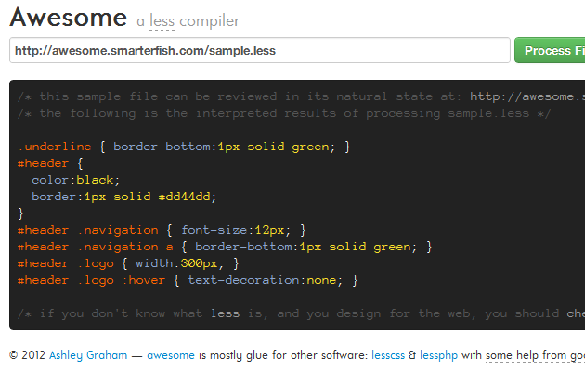
Task: Open the lessphp footer link
Action: [439, 354]
